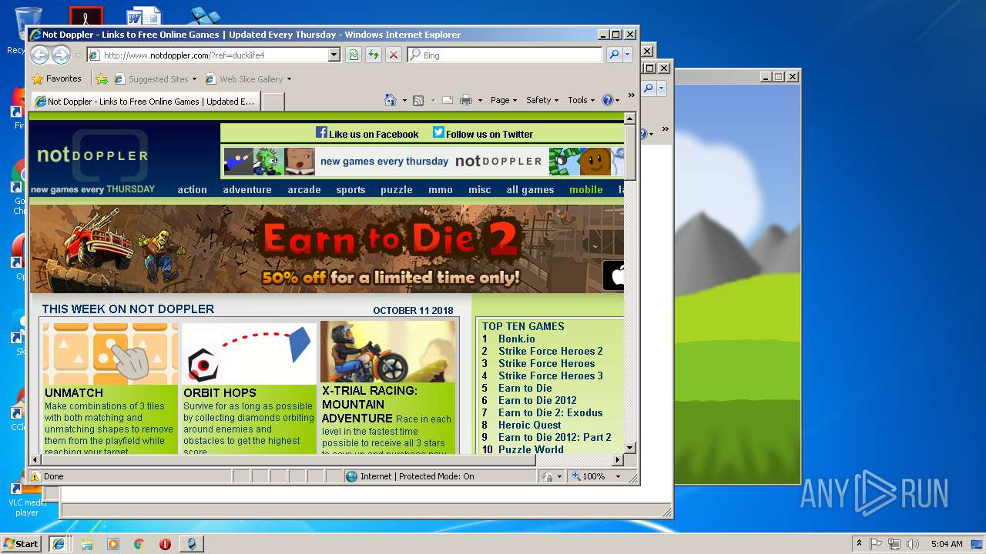Screen dimensions: 986x554
Task: Refresh the page using the green arrows icon
Action: tap(374, 55)
